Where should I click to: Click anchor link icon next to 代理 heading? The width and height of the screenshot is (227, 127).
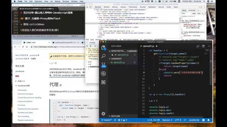pyautogui.click(x=61, y=85)
